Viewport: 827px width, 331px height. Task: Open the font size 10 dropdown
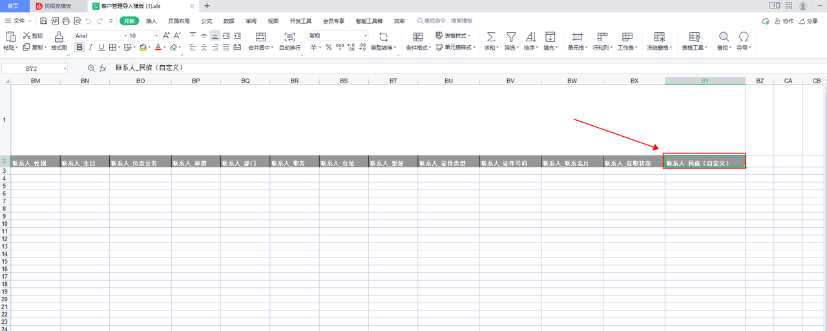[156, 35]
